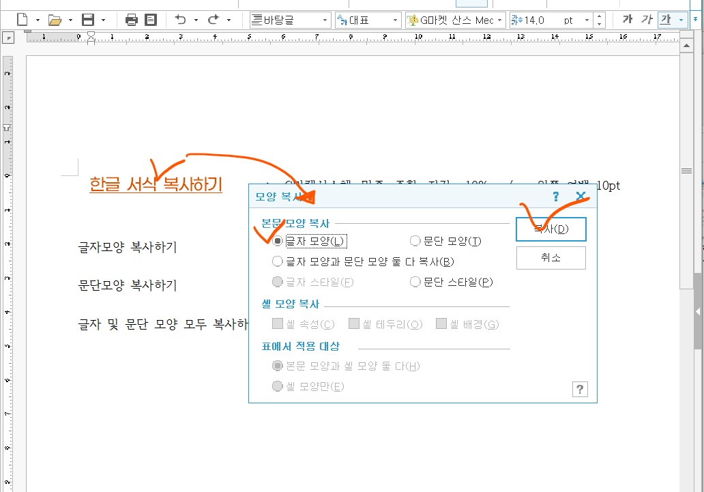Open the Redo history dropdown
The width and height of the screenshot is (704, 492).
(229, 20)
